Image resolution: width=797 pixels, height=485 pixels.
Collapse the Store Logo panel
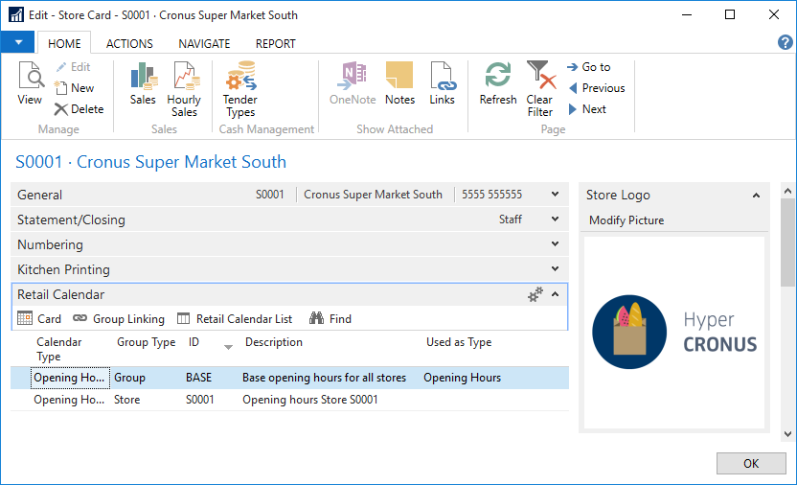point(756,196)
